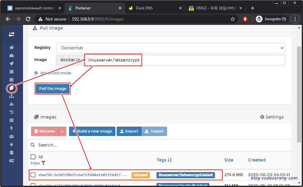Switch to the Duck DNS tab
This screenshot has width=303, height=187.
click(x=155, y=8)
